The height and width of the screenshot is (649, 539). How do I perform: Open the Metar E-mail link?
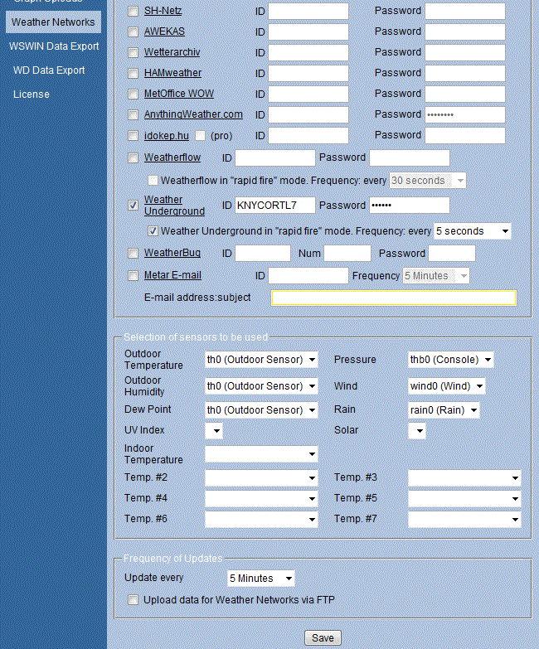[172, 275]
